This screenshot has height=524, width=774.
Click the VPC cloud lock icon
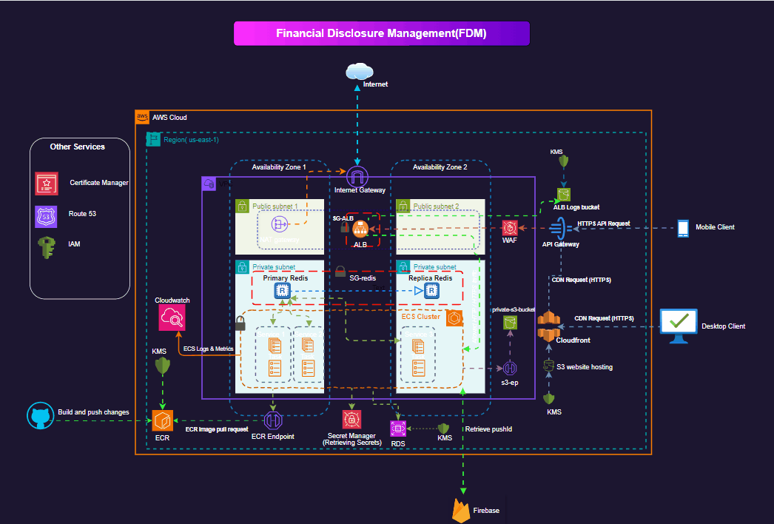click(209, 184)
